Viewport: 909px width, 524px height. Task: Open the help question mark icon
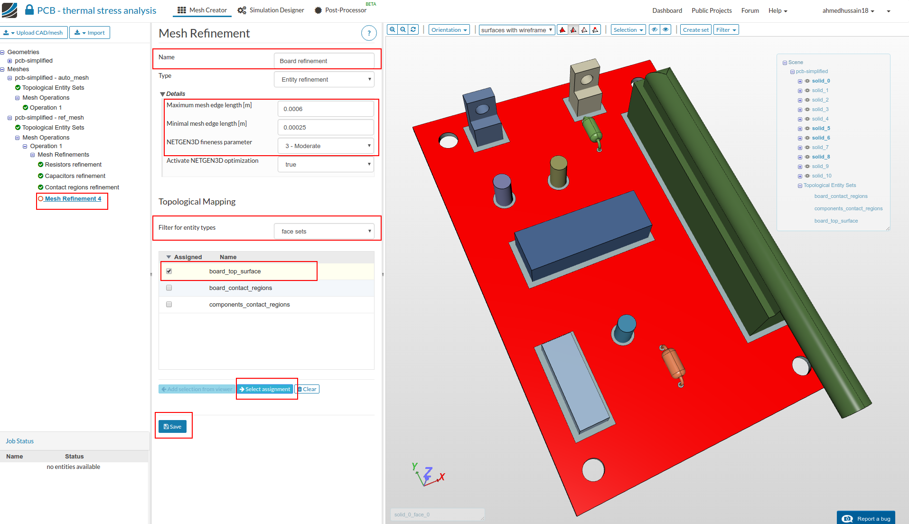(x=369, y=33)
